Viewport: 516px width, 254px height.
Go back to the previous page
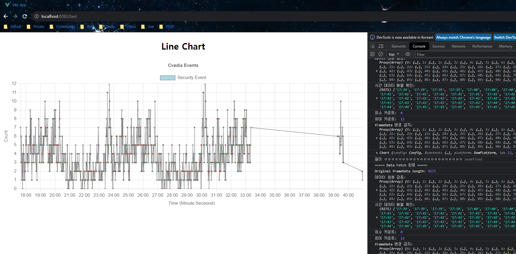click(x=6, y=16)
